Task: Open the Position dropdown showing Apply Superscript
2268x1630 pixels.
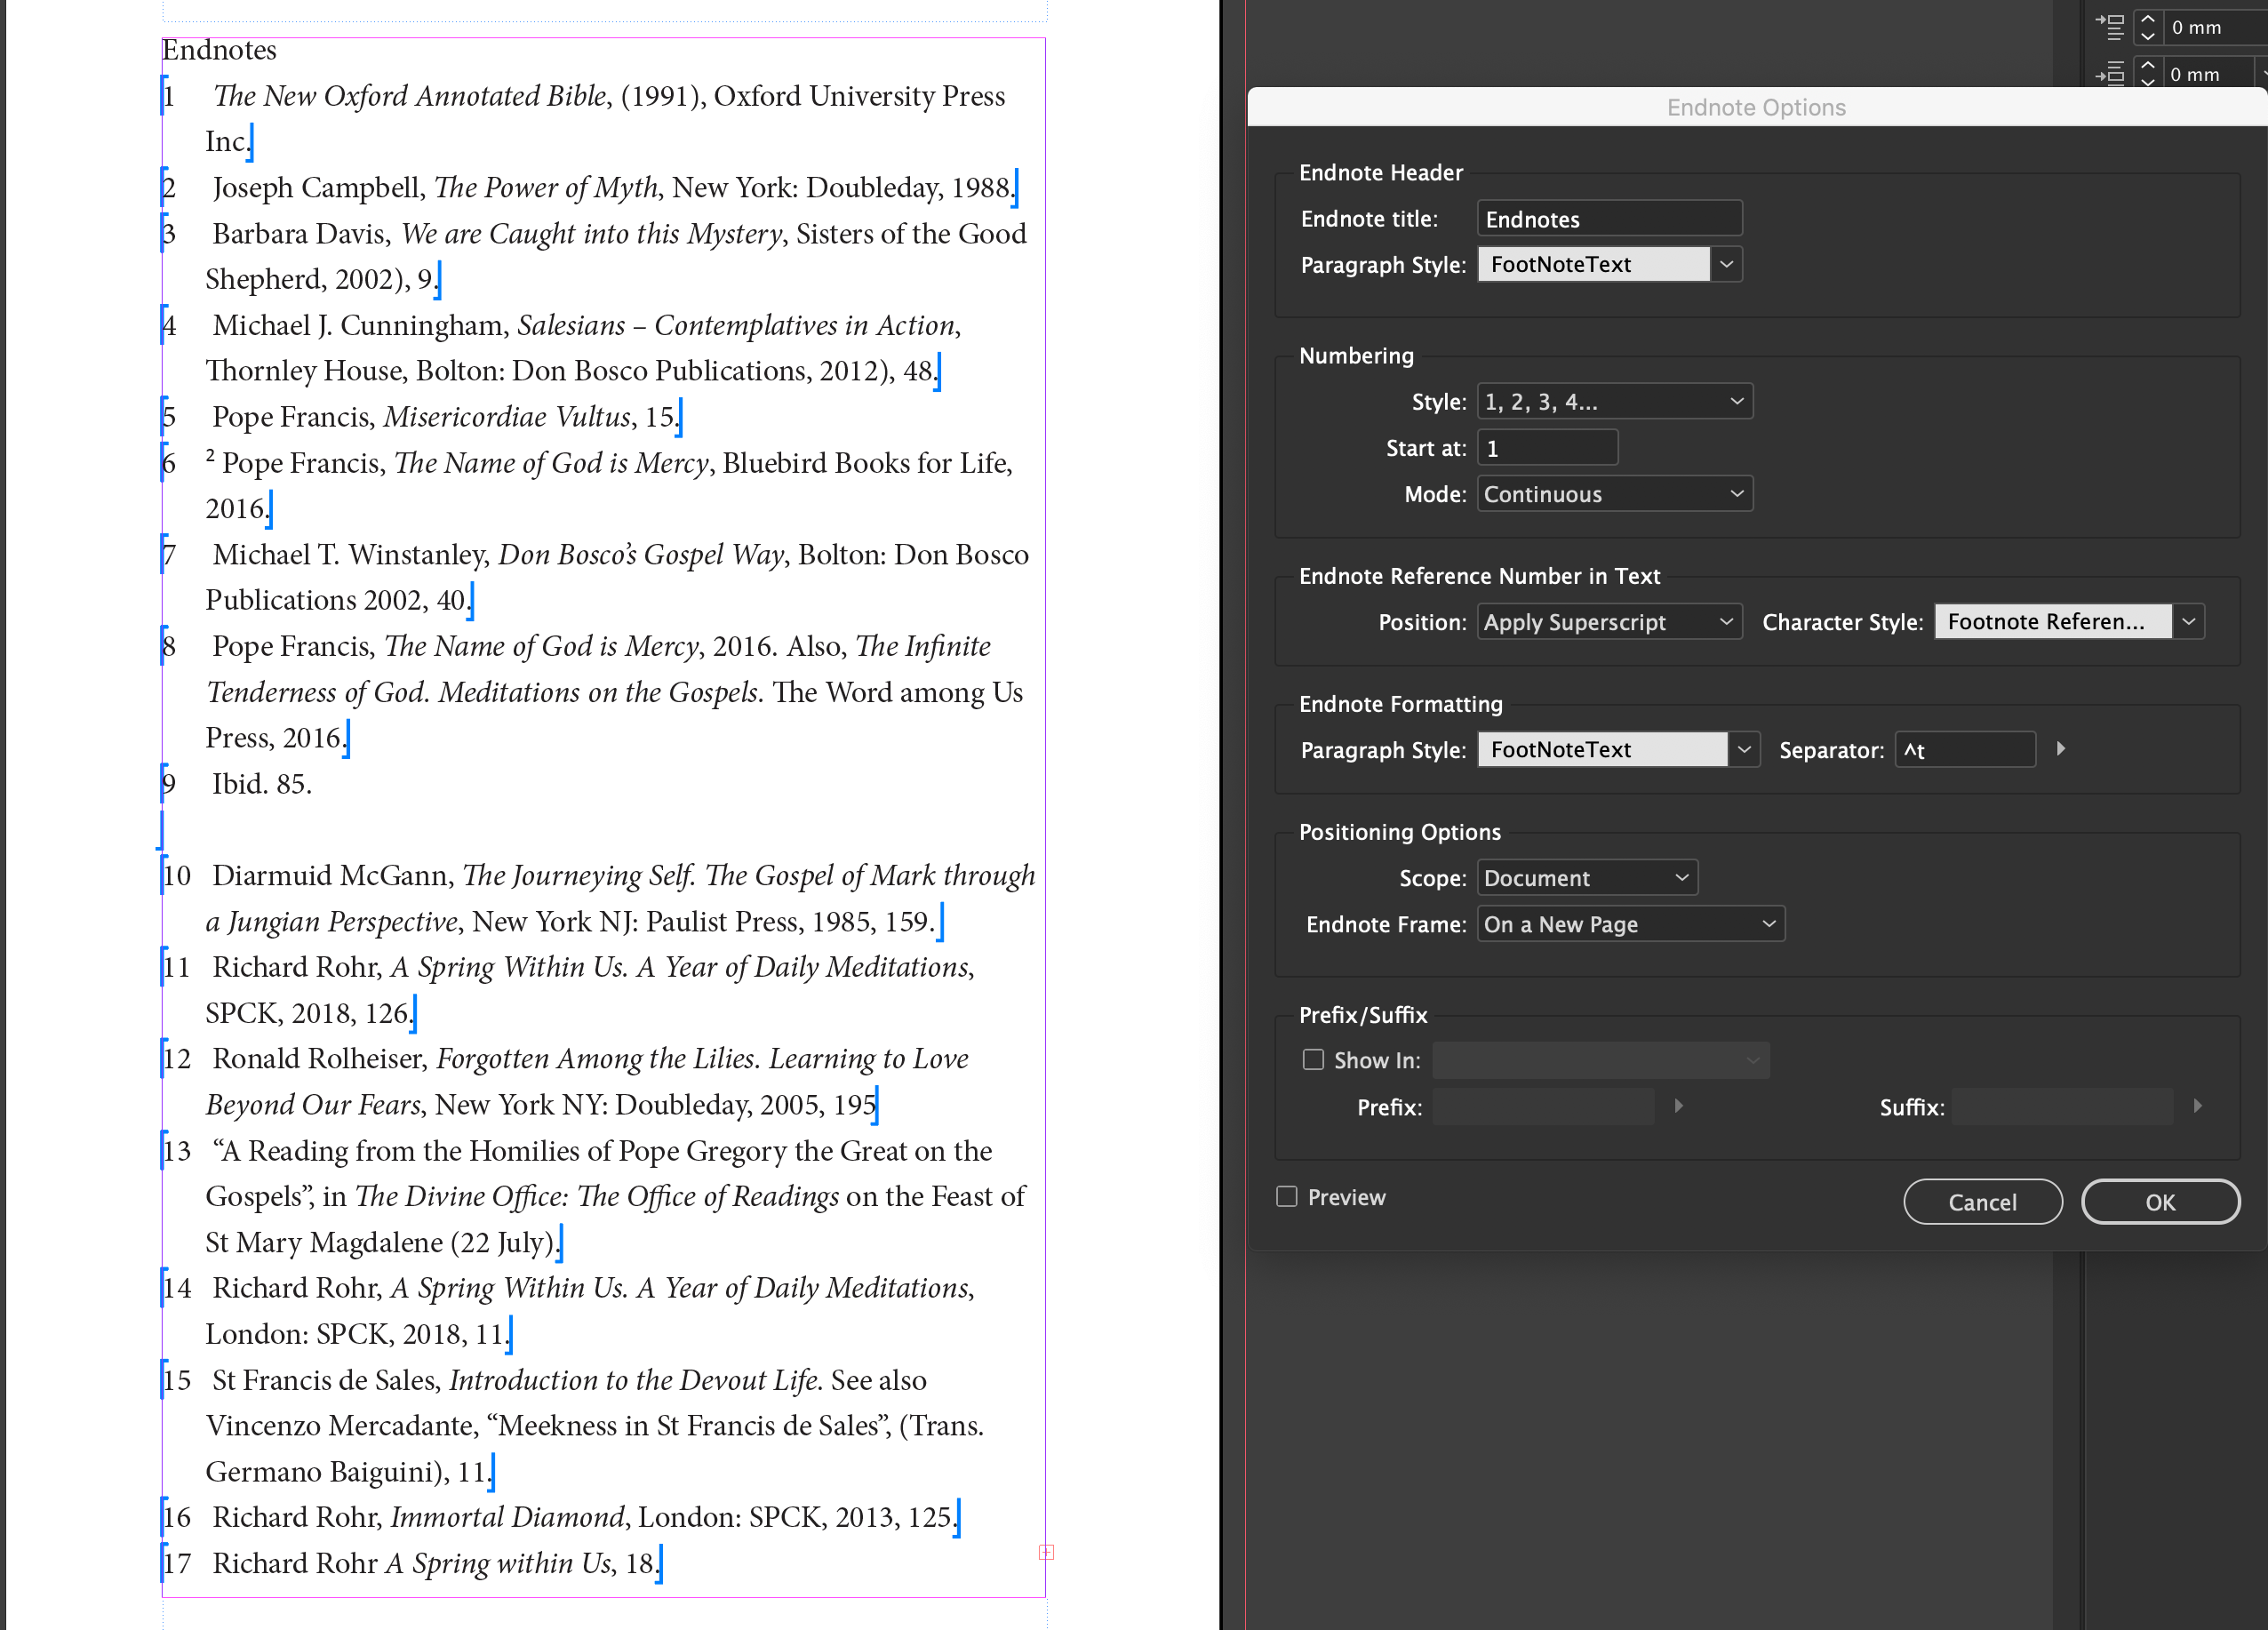Action: (1609, 621)
